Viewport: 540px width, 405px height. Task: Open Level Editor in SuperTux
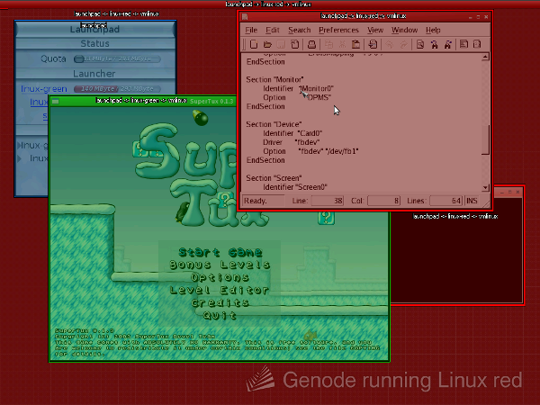[220, 290]
